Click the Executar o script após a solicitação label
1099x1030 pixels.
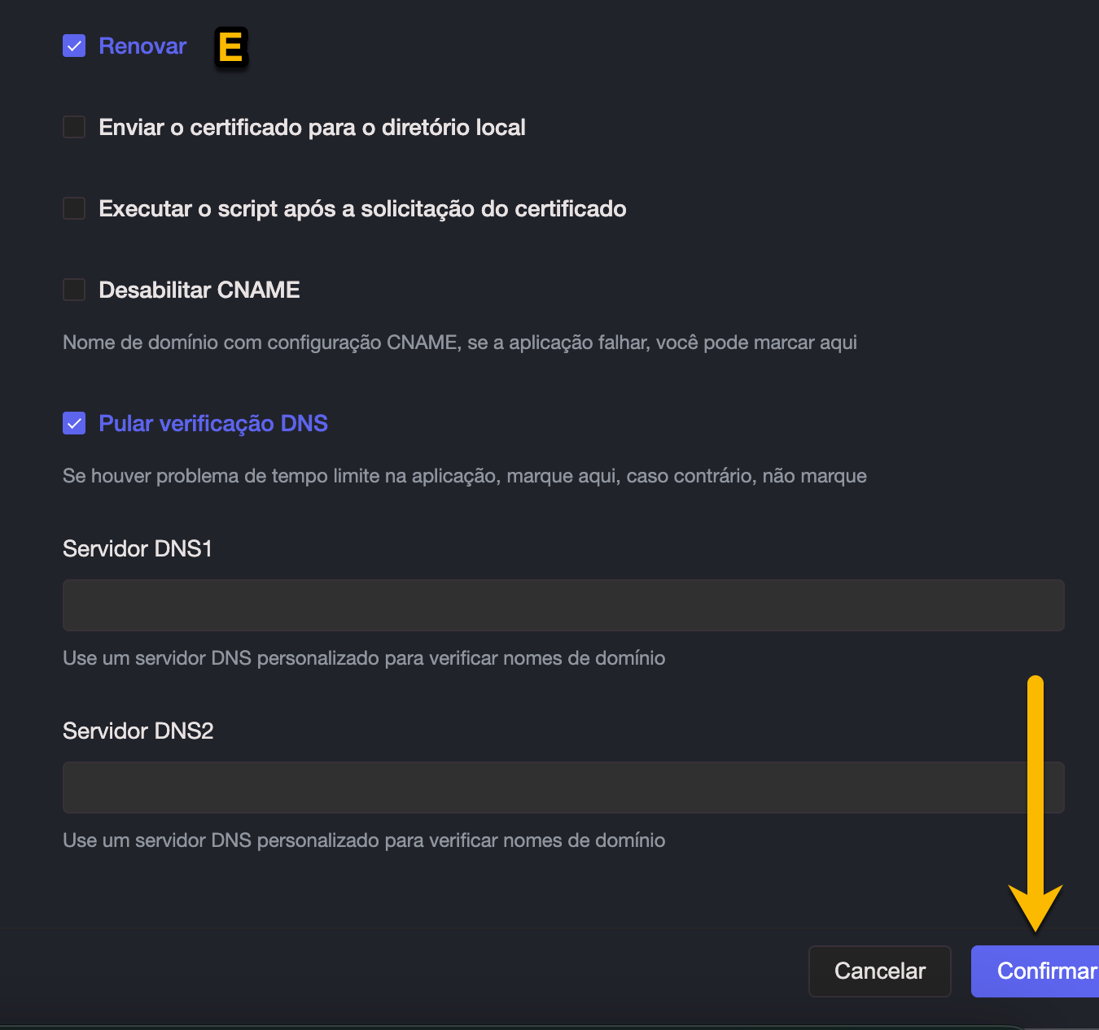coord(362,209)
